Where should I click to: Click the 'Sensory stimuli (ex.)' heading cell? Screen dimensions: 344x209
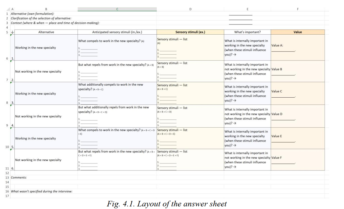(x=190, y=32)
